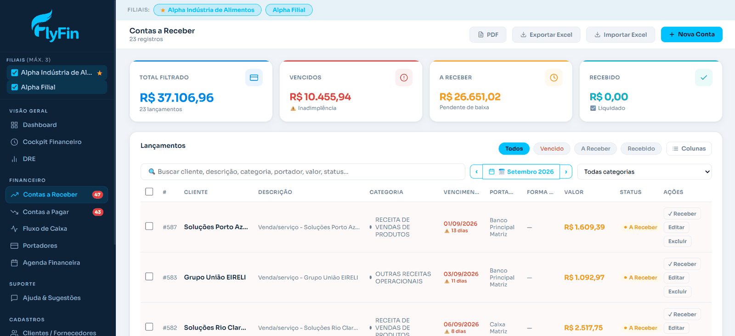The height and width of the screenshot is (336, 735).
Task: Go to next month with right arrow
Action: tap(566, 172)
